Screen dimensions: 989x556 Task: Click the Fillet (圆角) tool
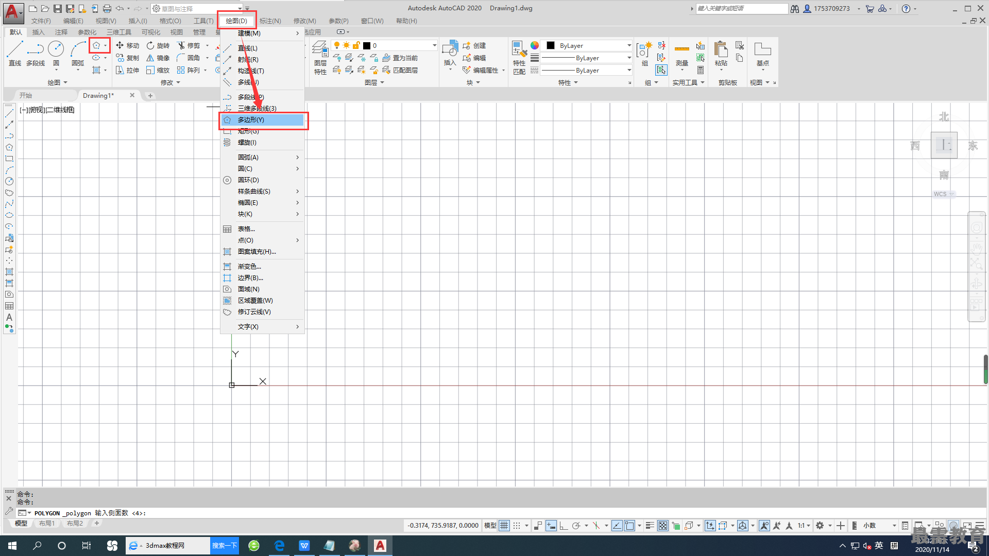click(x=189, y=58)
